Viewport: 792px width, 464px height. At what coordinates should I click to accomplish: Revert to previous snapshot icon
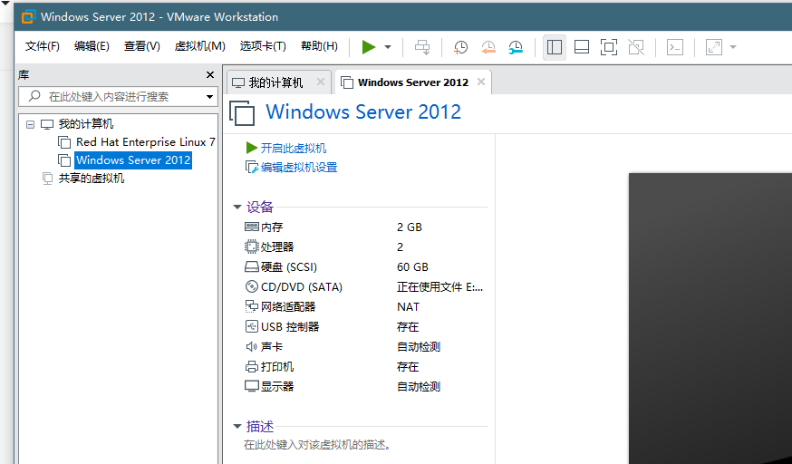(488, 47)
